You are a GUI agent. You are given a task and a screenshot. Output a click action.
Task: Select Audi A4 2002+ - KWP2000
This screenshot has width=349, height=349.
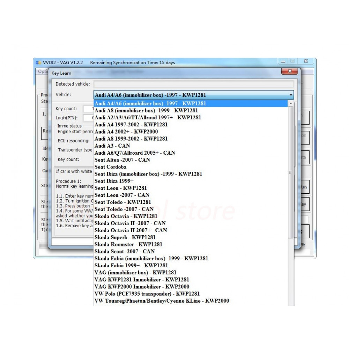pos(126,132)
